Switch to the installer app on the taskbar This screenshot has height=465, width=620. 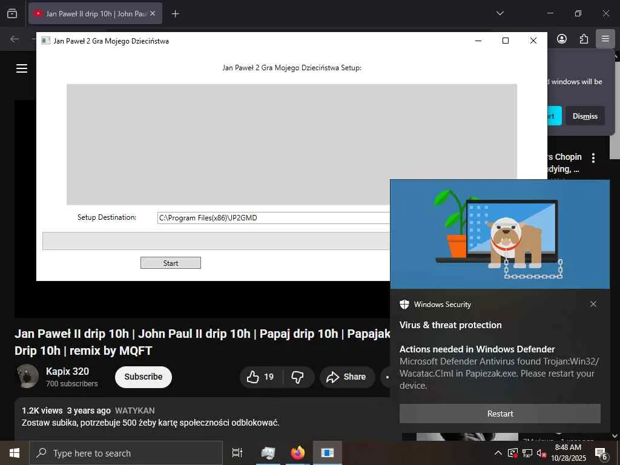328,453
